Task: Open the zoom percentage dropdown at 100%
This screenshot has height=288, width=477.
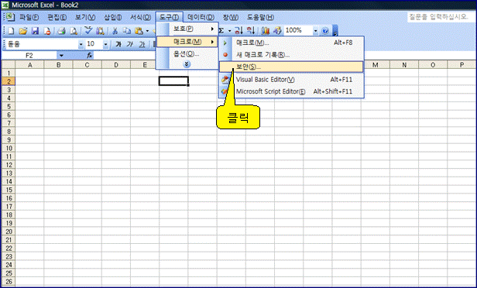Action: [315, 30]
